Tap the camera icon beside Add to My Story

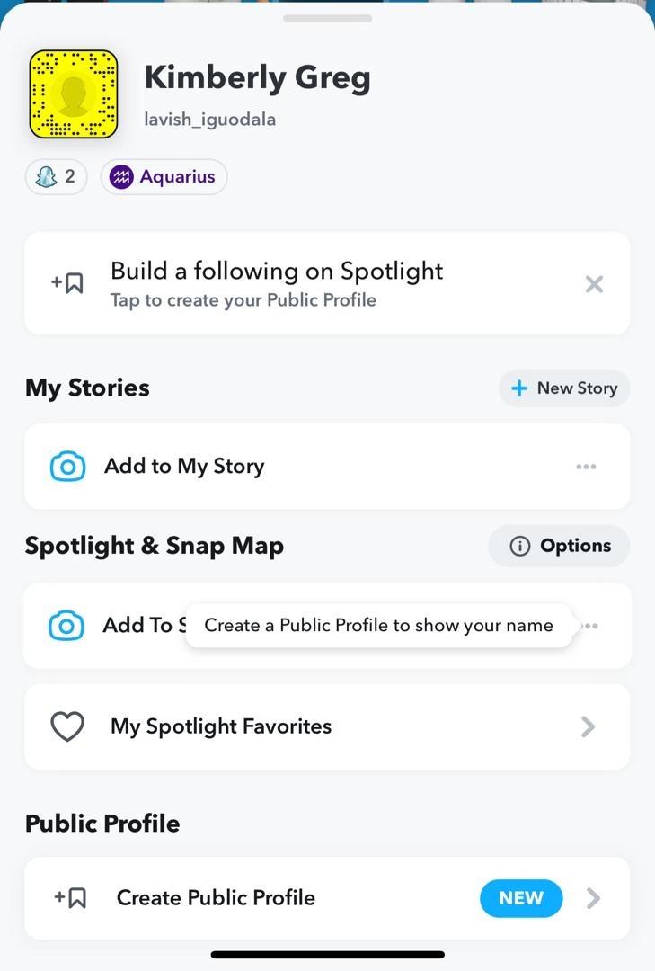[68, 467]
